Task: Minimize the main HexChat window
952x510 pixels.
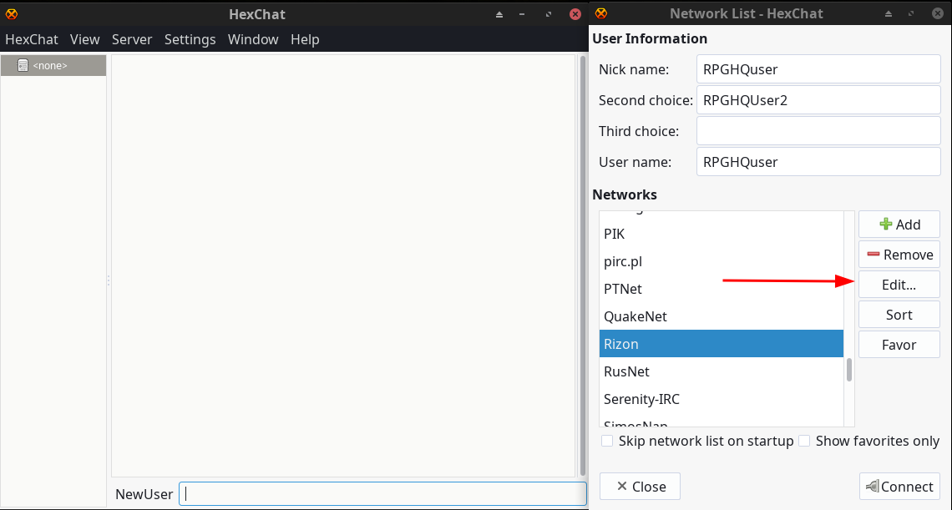Action: tap(522, 14)
